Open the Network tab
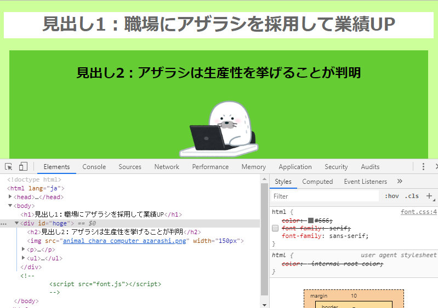This screenshot has width=438, height=308. click(x=167, y=167)
